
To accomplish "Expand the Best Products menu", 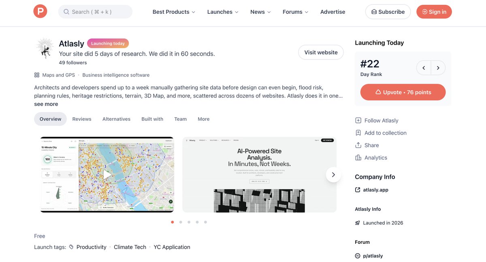I will 174,12.
